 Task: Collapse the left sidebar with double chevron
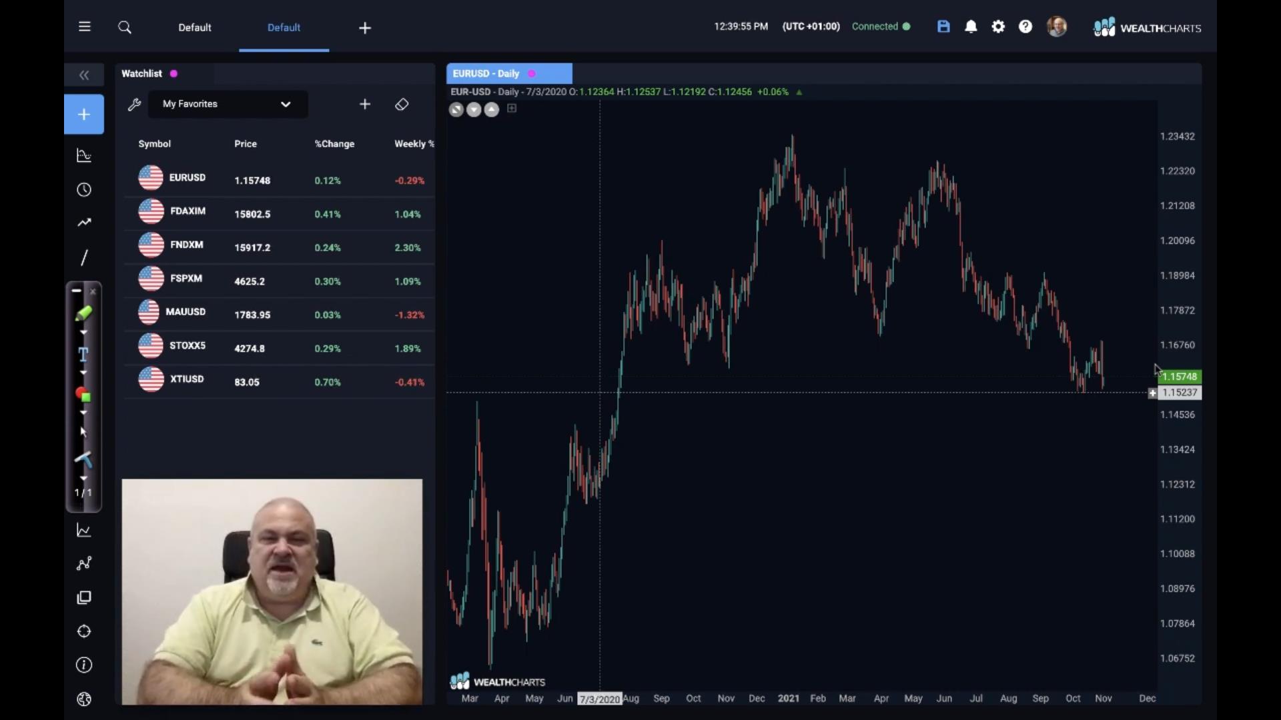point(84,75)
